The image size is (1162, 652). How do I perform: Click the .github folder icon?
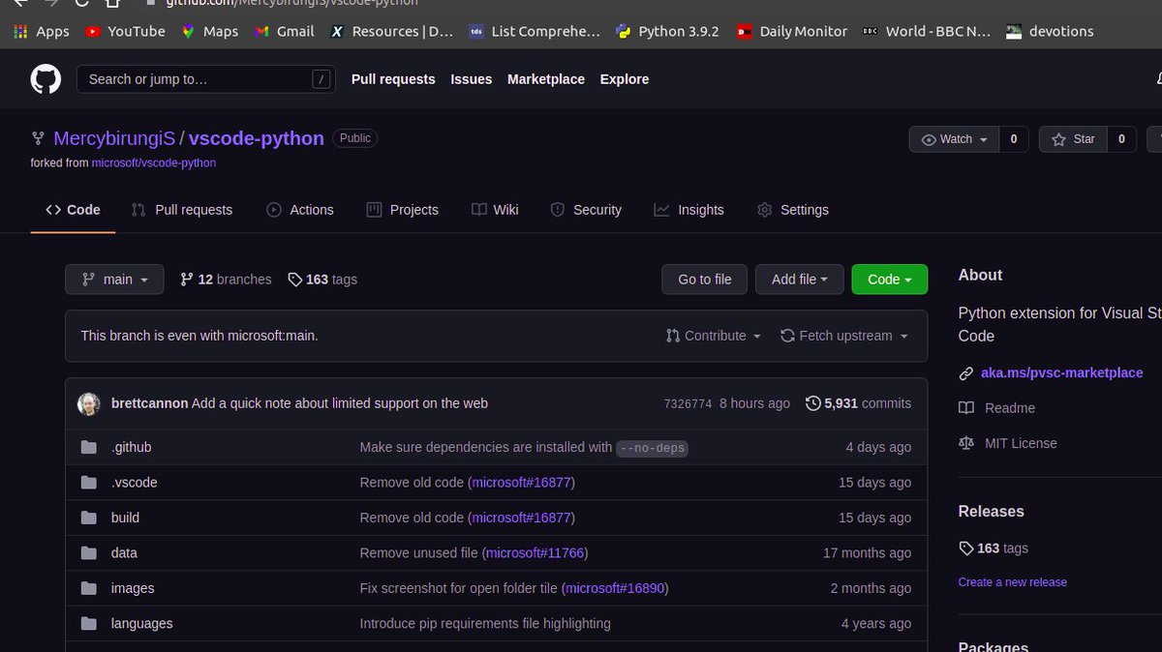(89, 447)
